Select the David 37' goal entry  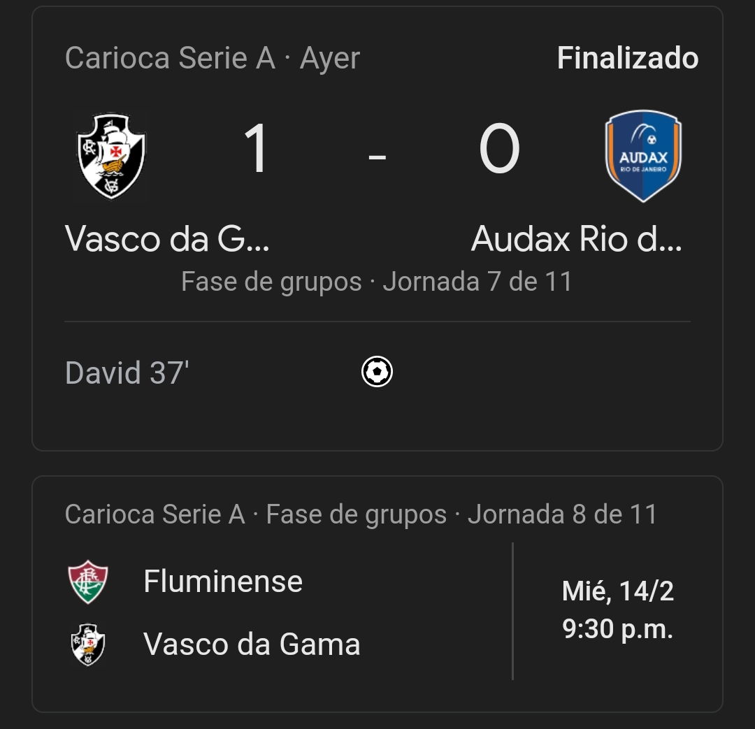[x=127, y=373]
